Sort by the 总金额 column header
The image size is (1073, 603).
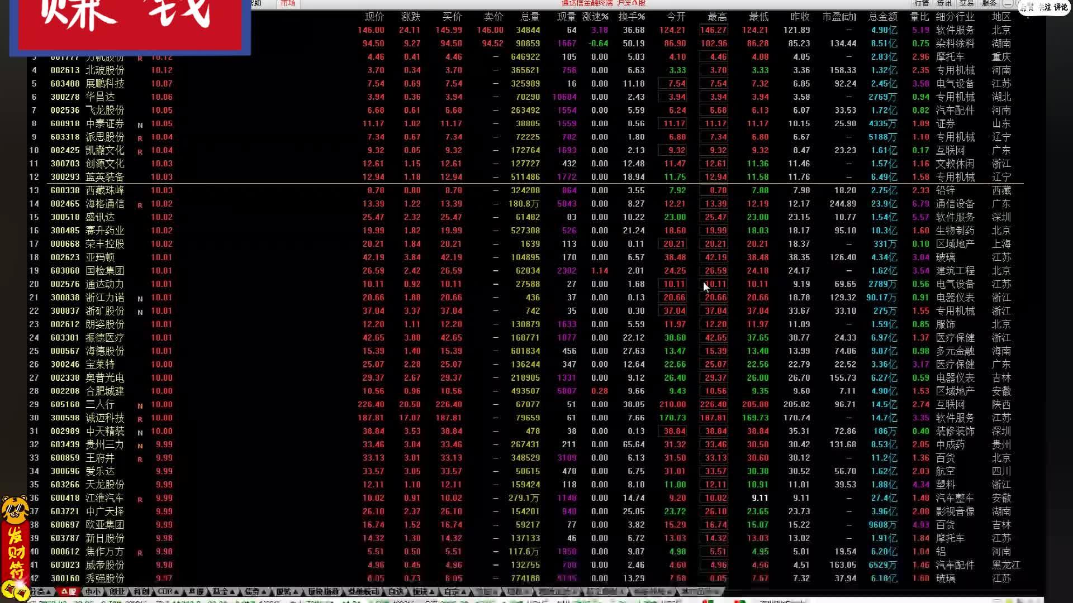[883, 17]
